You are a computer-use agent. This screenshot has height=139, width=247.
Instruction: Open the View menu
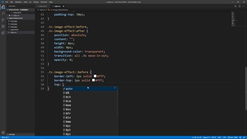[25, 2]
